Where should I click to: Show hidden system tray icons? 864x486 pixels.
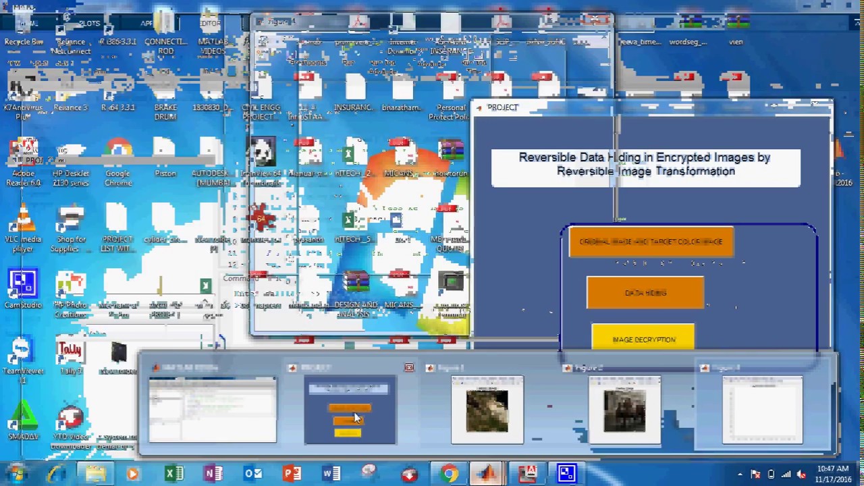pyautogui.click(x=740, y=475)
